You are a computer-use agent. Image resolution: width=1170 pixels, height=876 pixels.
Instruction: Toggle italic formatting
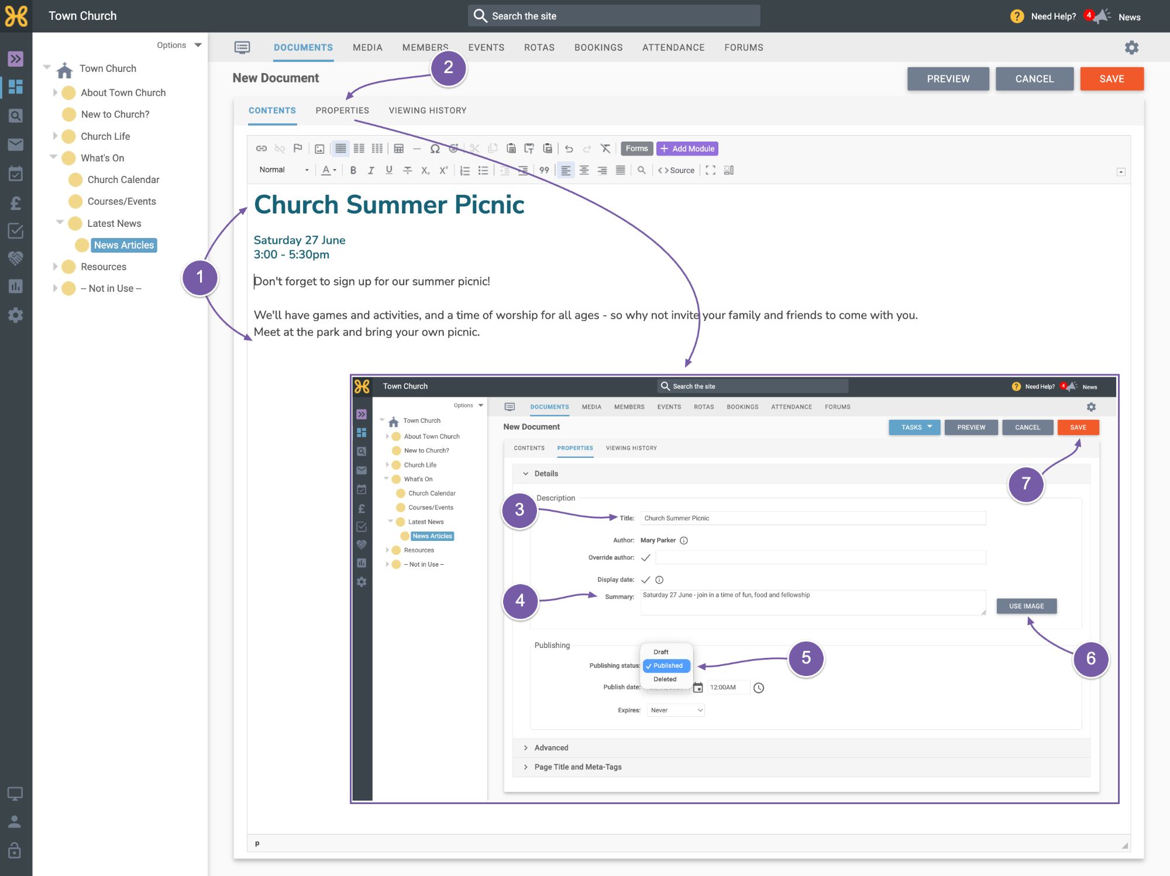point(371,170)
